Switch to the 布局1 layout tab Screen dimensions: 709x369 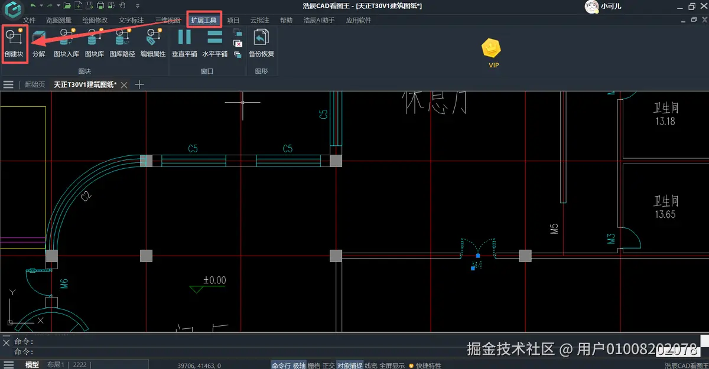pos(56,365)
